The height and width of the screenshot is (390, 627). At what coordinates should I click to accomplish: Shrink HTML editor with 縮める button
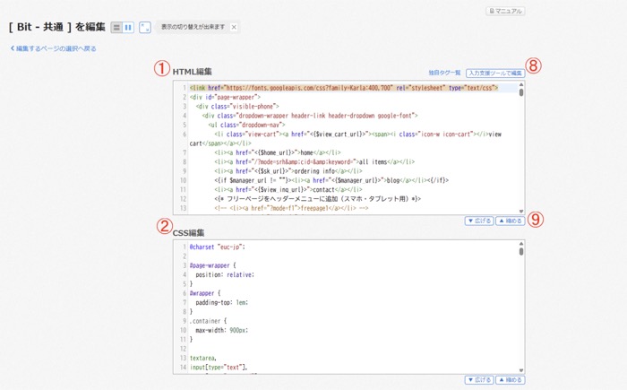pos(510,221)
